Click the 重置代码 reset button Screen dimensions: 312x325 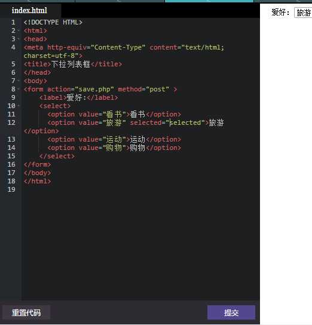(26, 312)
